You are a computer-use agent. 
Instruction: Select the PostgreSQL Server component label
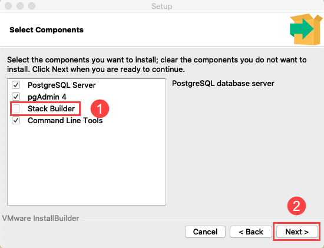point(62,85)
